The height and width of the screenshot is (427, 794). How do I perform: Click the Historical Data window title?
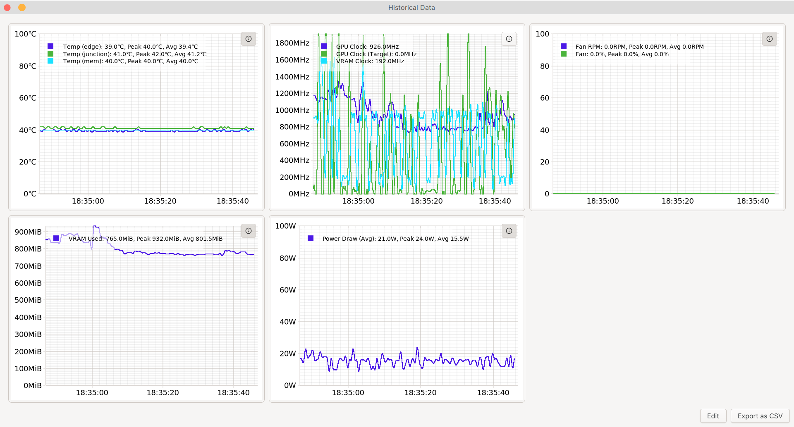point(411,7)
